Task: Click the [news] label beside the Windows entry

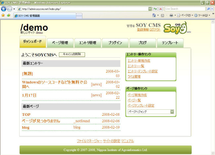Action: coord(96,84)
